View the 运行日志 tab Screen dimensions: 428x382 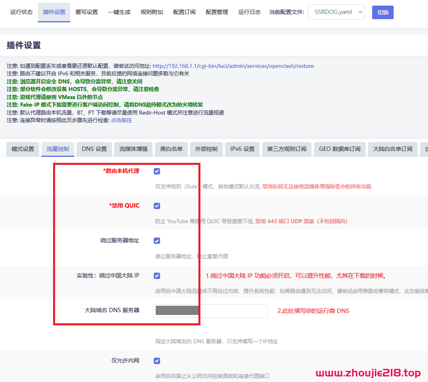[x=249, y=12]
